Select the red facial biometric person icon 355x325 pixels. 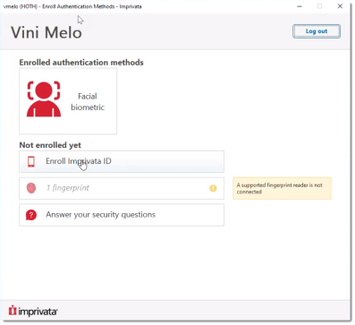pos(44,99)
